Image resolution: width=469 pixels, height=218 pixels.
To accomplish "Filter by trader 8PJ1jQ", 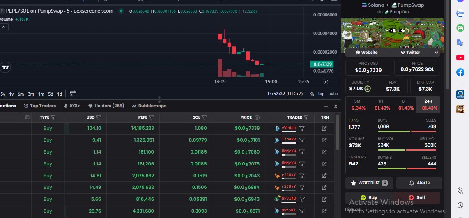I will (302, 199).
